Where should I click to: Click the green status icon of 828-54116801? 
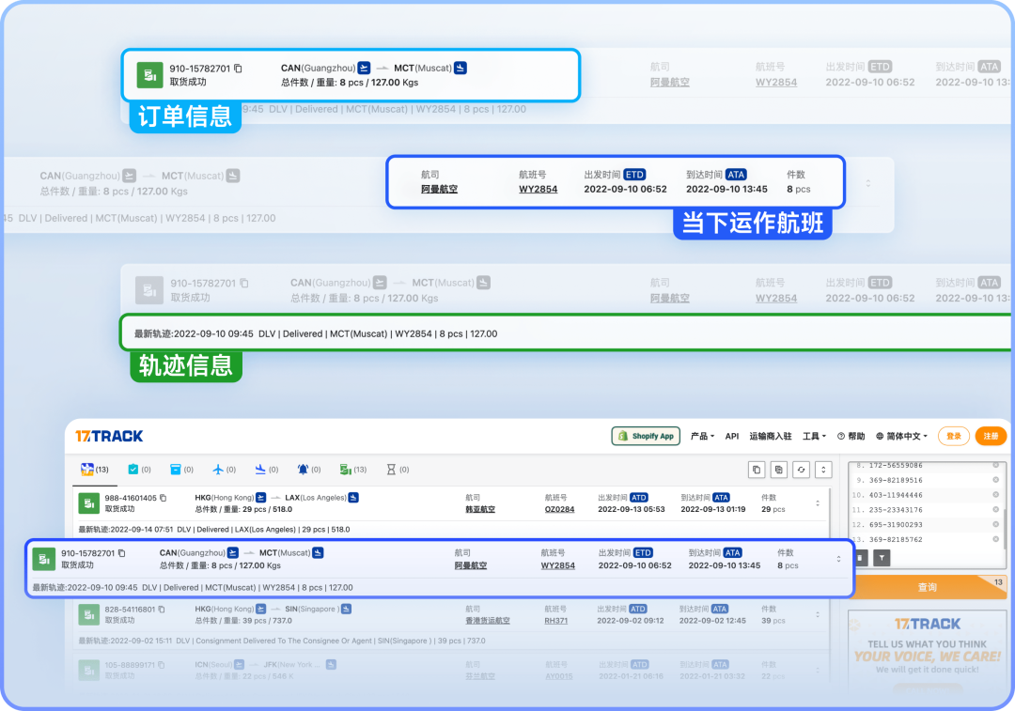click(88, 614)
